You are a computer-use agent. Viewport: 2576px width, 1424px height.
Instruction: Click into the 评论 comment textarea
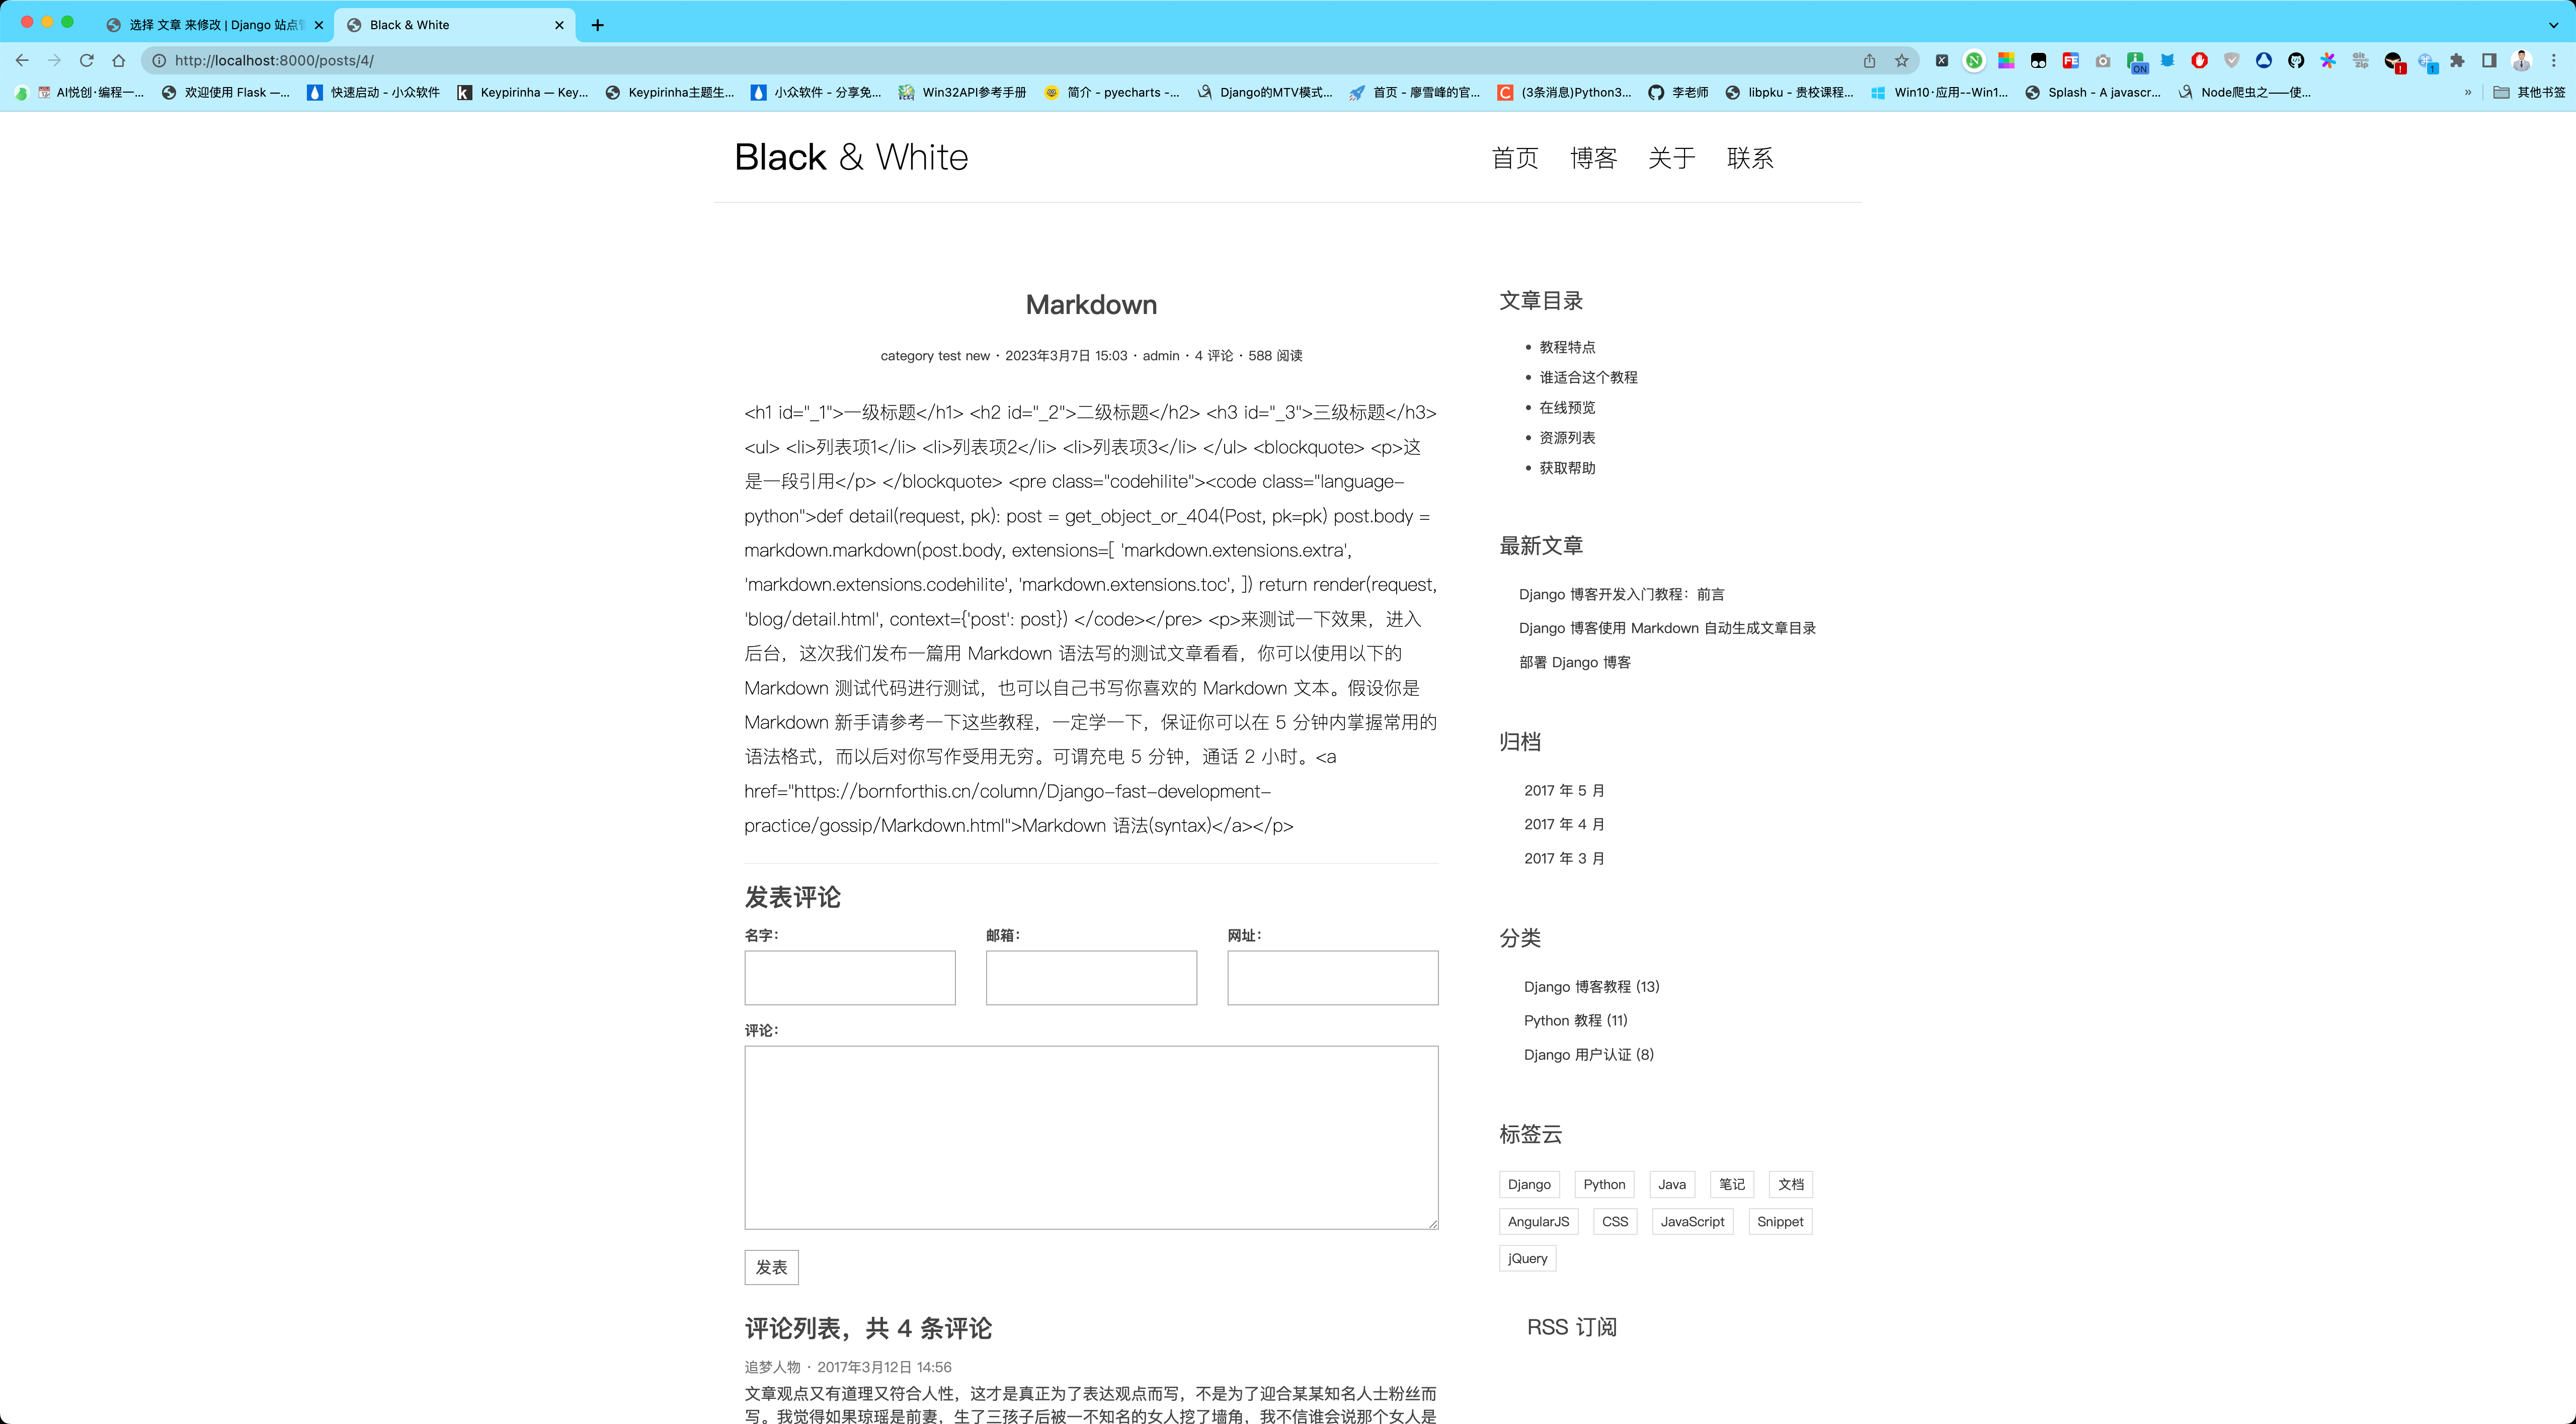(1091, 1138)
